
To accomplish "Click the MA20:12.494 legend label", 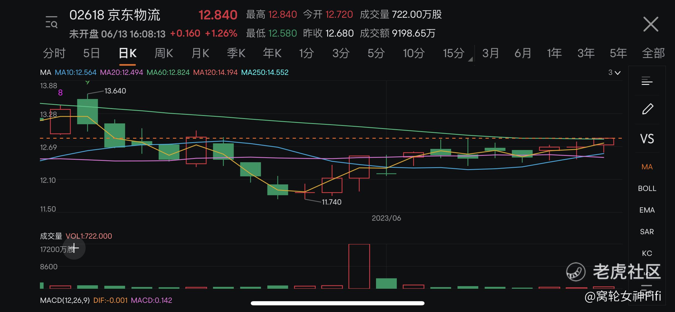I will coord(121,72).
